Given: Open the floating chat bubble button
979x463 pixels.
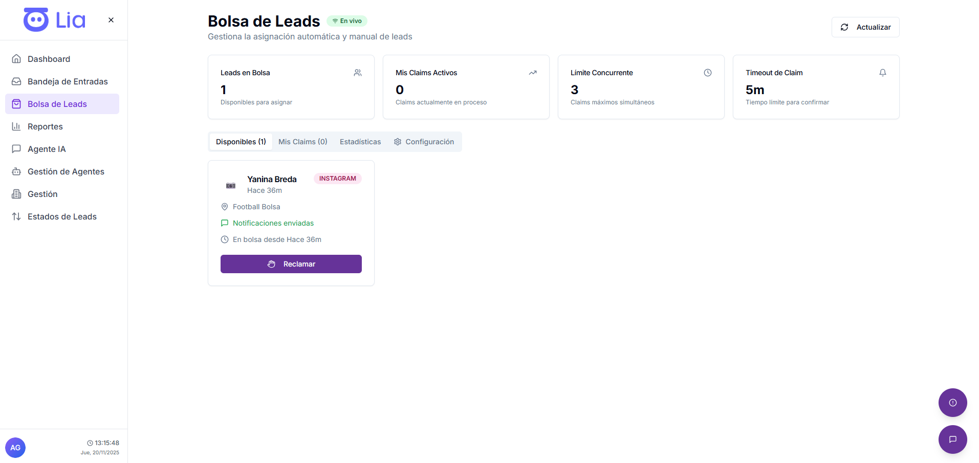Looking at the screenshot, I should [x=952, y=439].
